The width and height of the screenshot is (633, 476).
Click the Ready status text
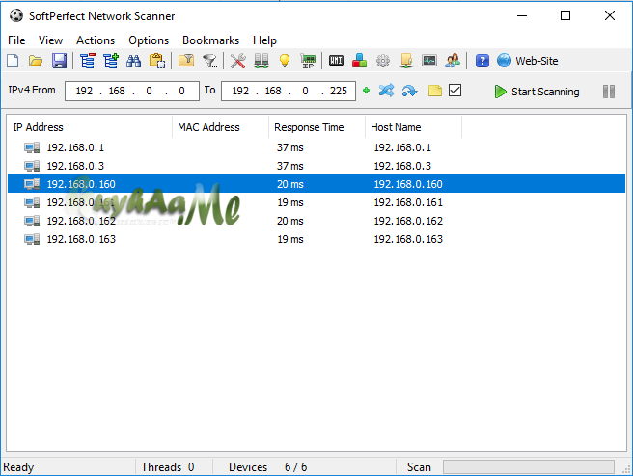tap(18, 467)
